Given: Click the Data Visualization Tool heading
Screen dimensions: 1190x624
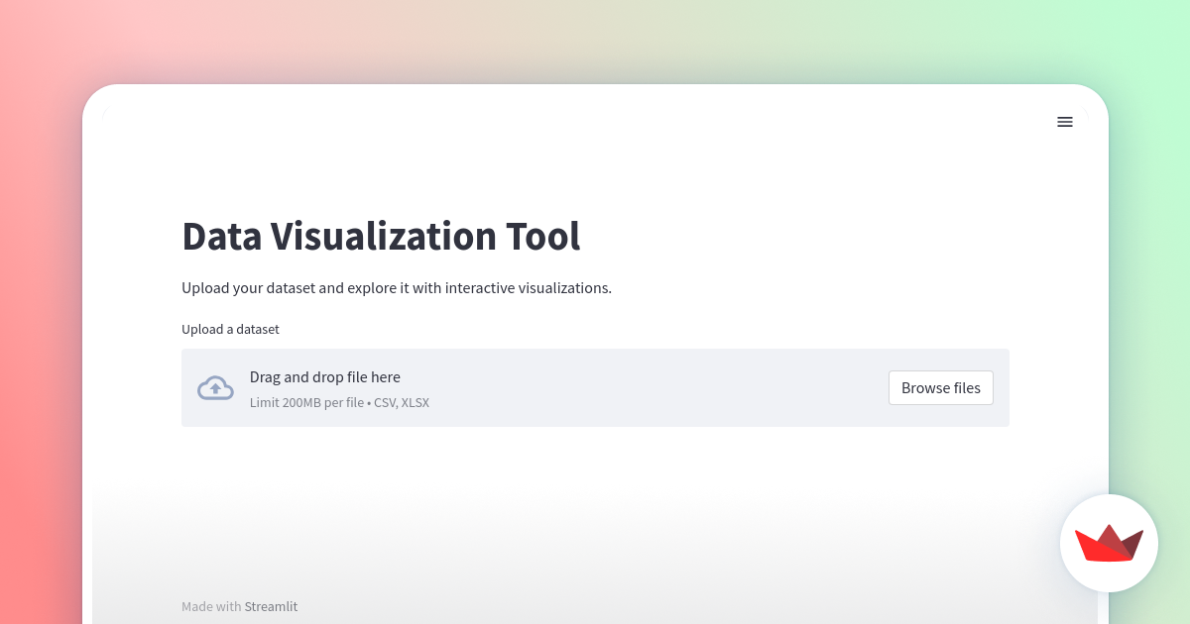Looking at the screenshot, I should click(x=381, y=237).
